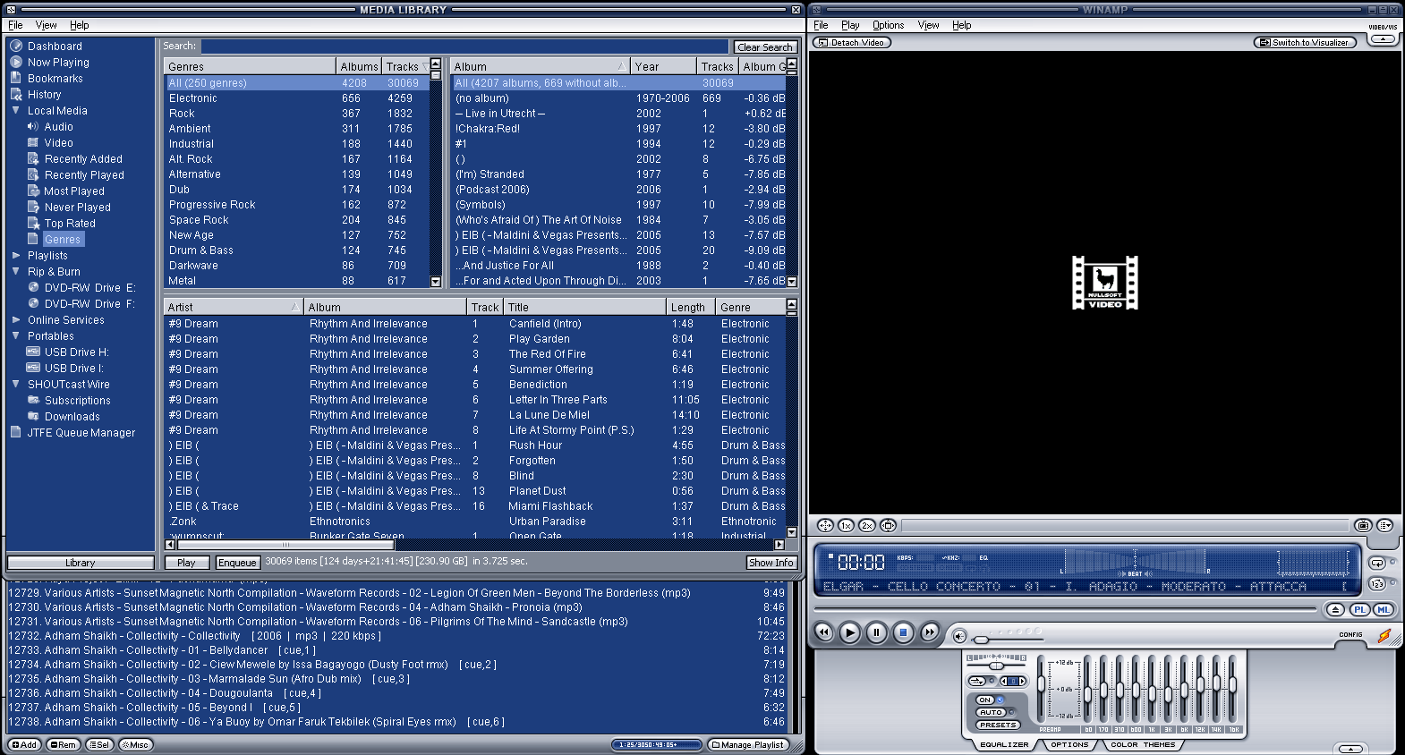The image size is (1405, 755).
Task: Set video to 2x size
Action: 867,526
